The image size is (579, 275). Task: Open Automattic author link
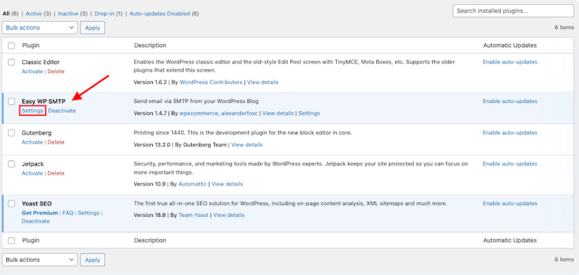pos(192,184)
